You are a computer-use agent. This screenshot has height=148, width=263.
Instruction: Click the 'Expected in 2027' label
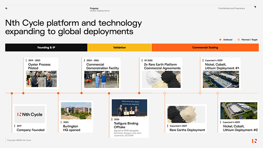178,126
